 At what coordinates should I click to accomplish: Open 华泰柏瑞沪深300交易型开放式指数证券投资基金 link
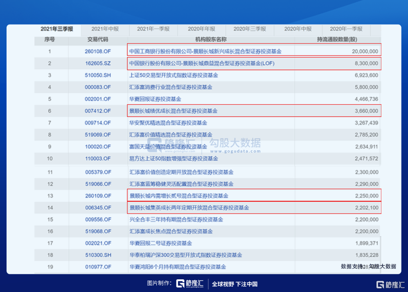[x=186, y=255]
